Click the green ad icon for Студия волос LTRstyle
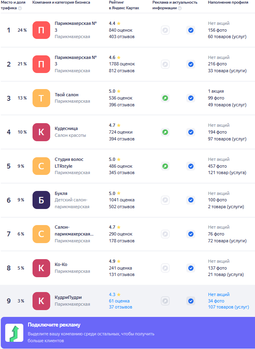 (x=165, y=166)
